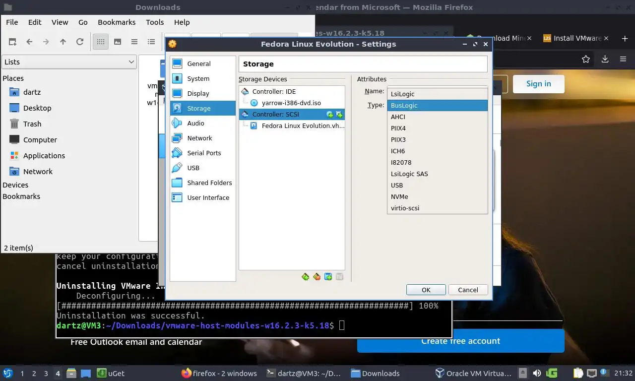Choose PIIX4 controller type
This screenshot has width=635, height=381.
(438, 128)
